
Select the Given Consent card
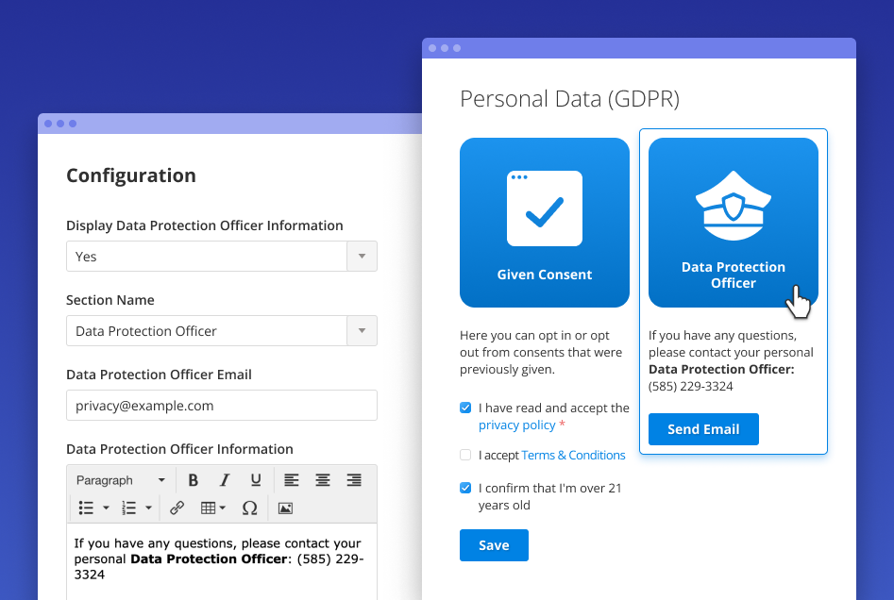tap(545, 223)
